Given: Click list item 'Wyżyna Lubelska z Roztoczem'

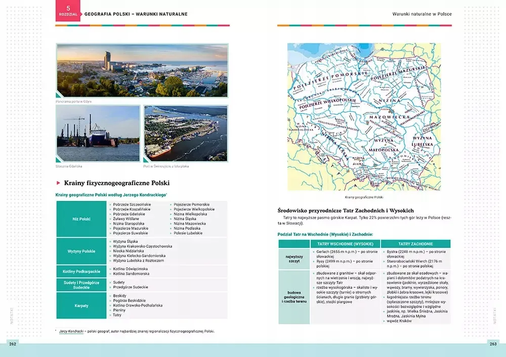Looking at the screenshot, I should pyautogui.click(x=139, y=261).
